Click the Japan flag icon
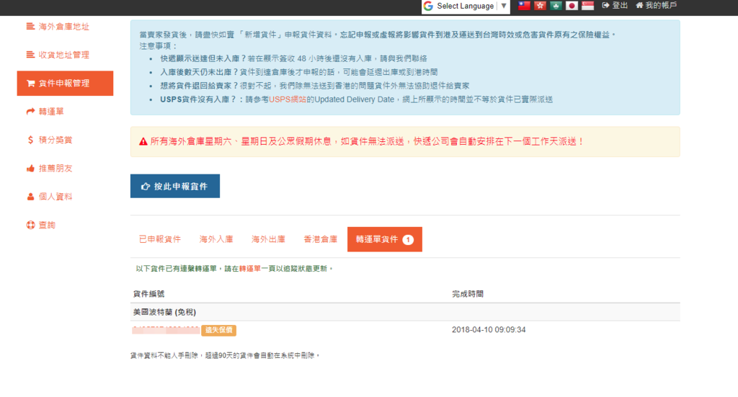Viewport: 738px width, 397px height. pos(572,6)
